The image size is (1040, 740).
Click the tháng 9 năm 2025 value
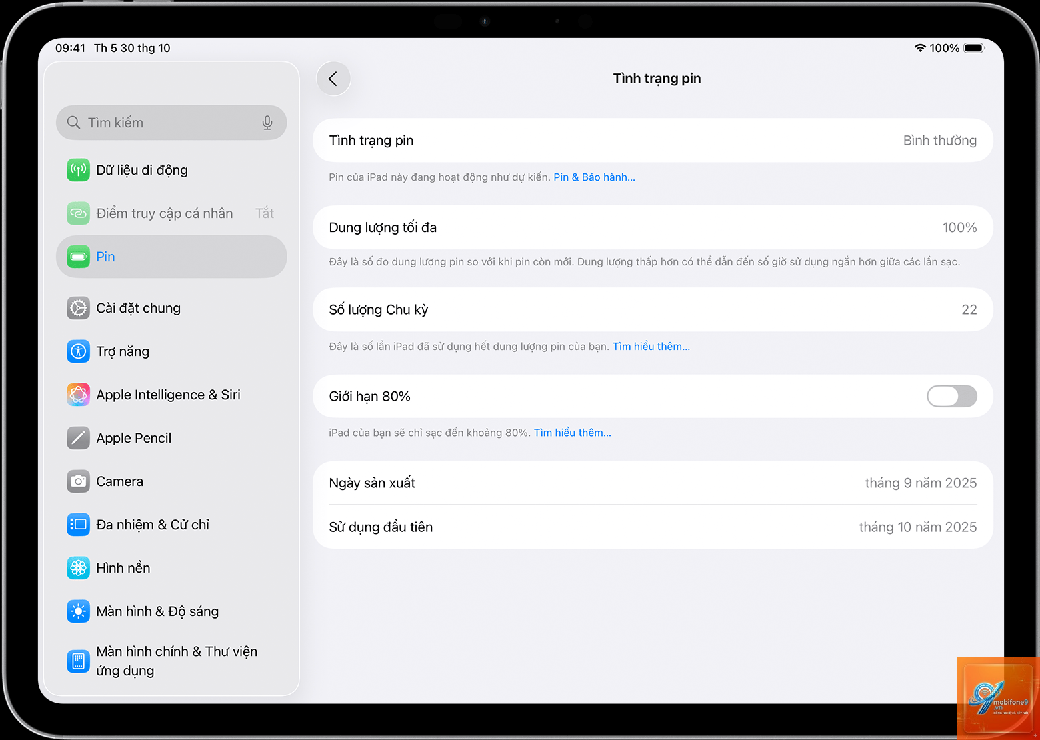pos(921,483)
